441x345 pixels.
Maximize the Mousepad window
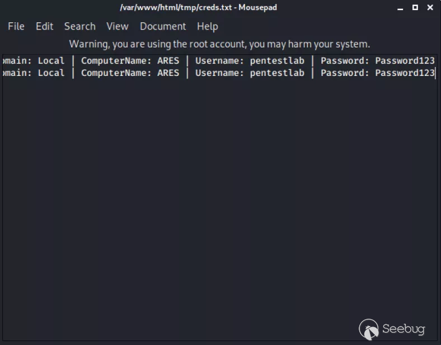pyautogui.click(x=415, y=8)
